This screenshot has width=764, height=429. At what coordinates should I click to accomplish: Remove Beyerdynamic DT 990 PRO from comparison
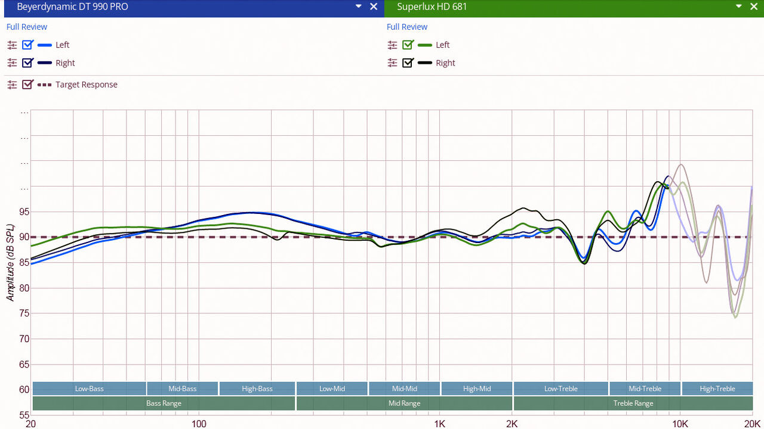point(374,7)
